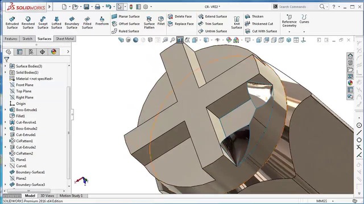Click the Cut With Surface command
This screenshot has width=364, height=204.
(261, 31)
